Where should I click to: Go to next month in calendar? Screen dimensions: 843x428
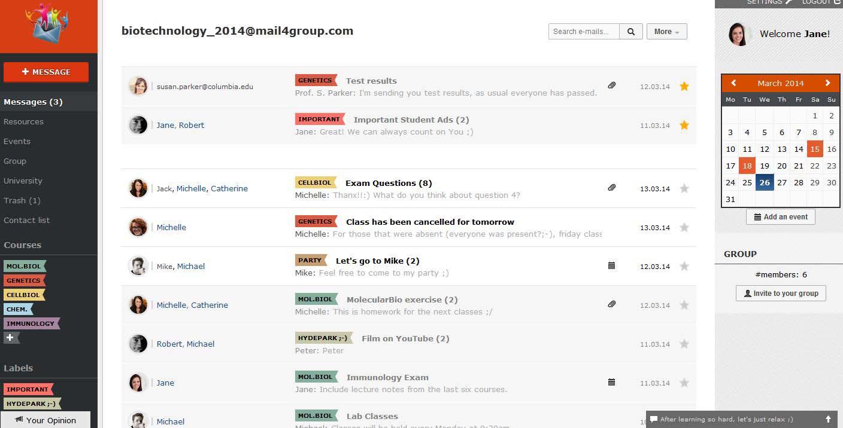[828, 83]
